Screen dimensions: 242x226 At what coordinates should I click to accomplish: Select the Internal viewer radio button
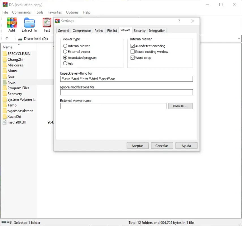pos(65,46)
